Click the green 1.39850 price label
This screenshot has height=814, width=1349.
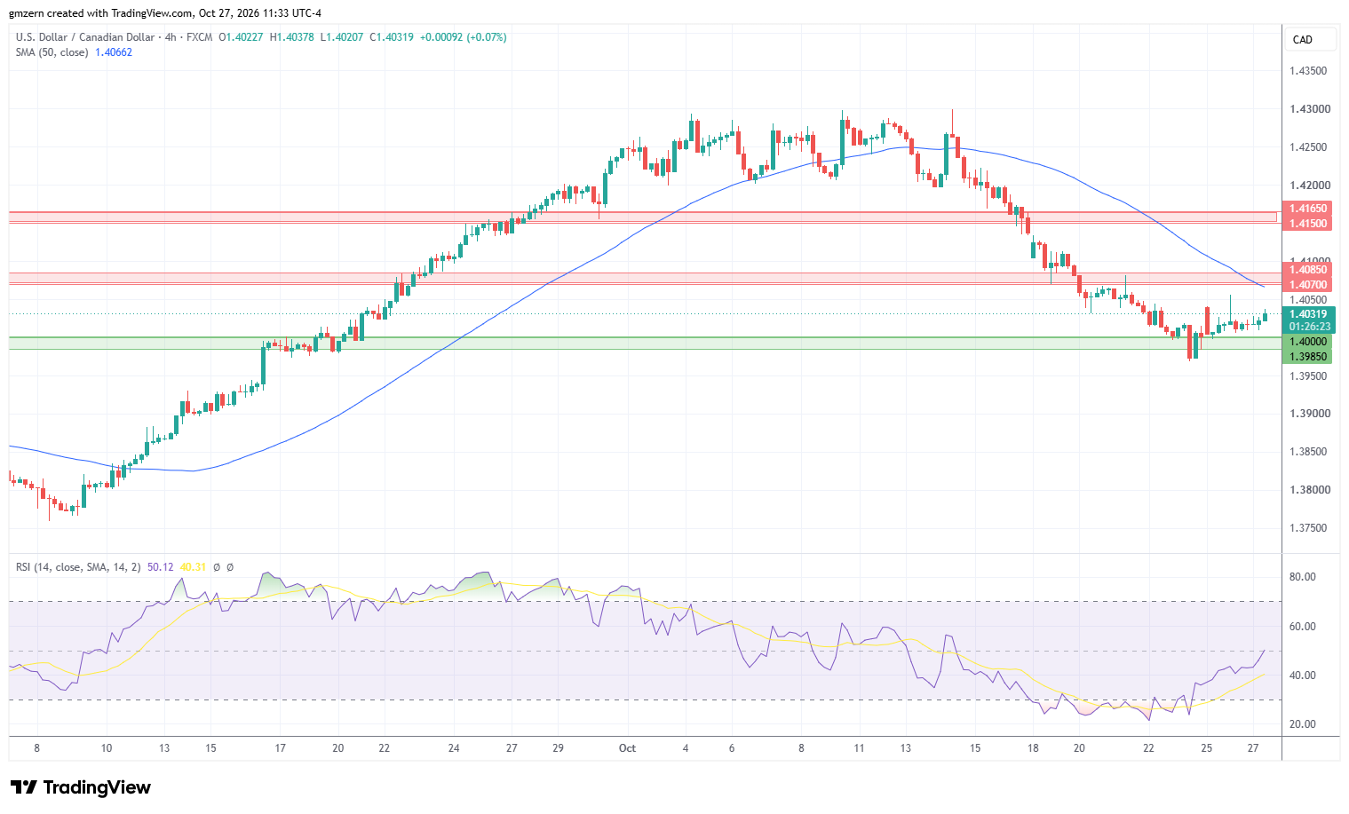coord(1308,357)
